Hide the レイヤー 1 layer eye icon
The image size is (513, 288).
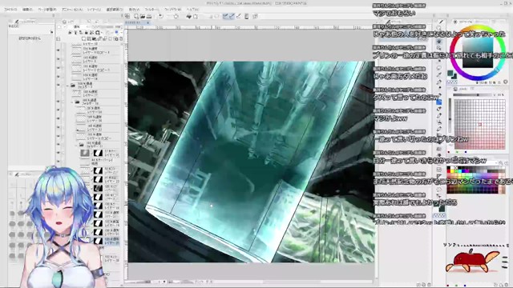click(59, 59)
